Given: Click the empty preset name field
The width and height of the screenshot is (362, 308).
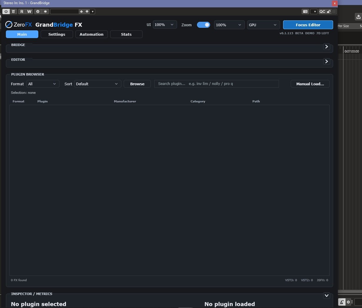Looking at the screenshot, I should point(64,12).
